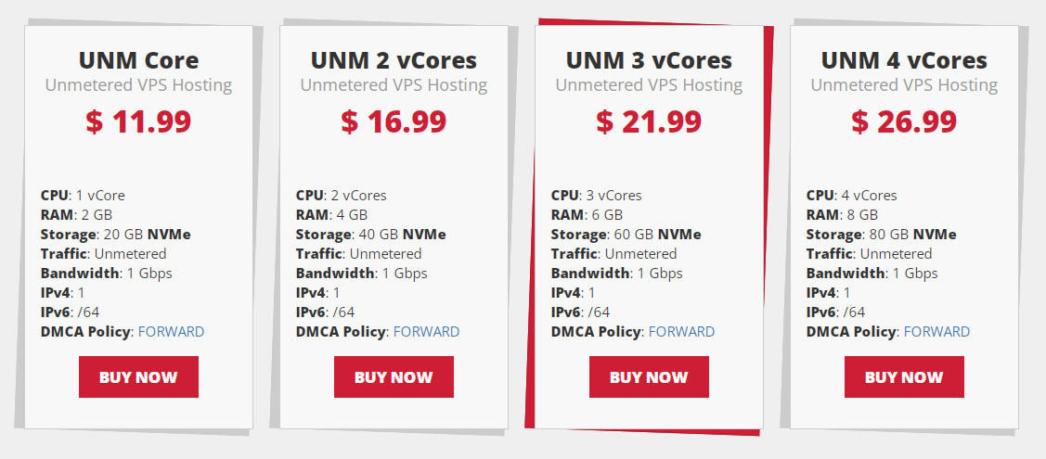Click RAM 6 GB specification
Image resolution: width=1046 pixels, height=459 pixels.
[587, 215]
